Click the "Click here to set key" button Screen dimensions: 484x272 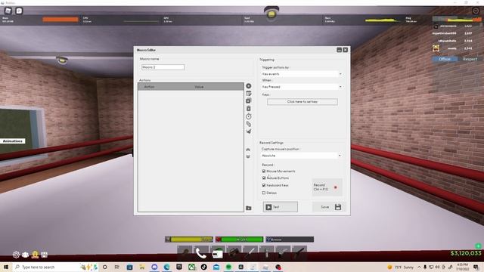pyautogui.click(x=302, y=102)
